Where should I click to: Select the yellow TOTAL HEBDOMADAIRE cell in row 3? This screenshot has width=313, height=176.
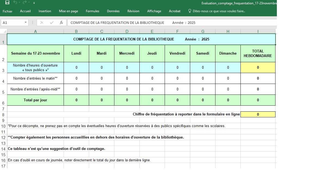coord(258,68)
